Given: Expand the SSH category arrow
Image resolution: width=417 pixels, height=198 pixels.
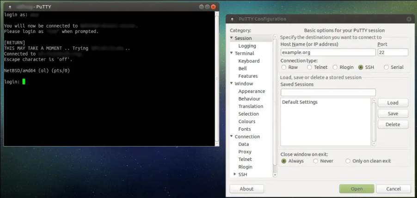Looking at the screenshot, I should [x=235, y=174].
